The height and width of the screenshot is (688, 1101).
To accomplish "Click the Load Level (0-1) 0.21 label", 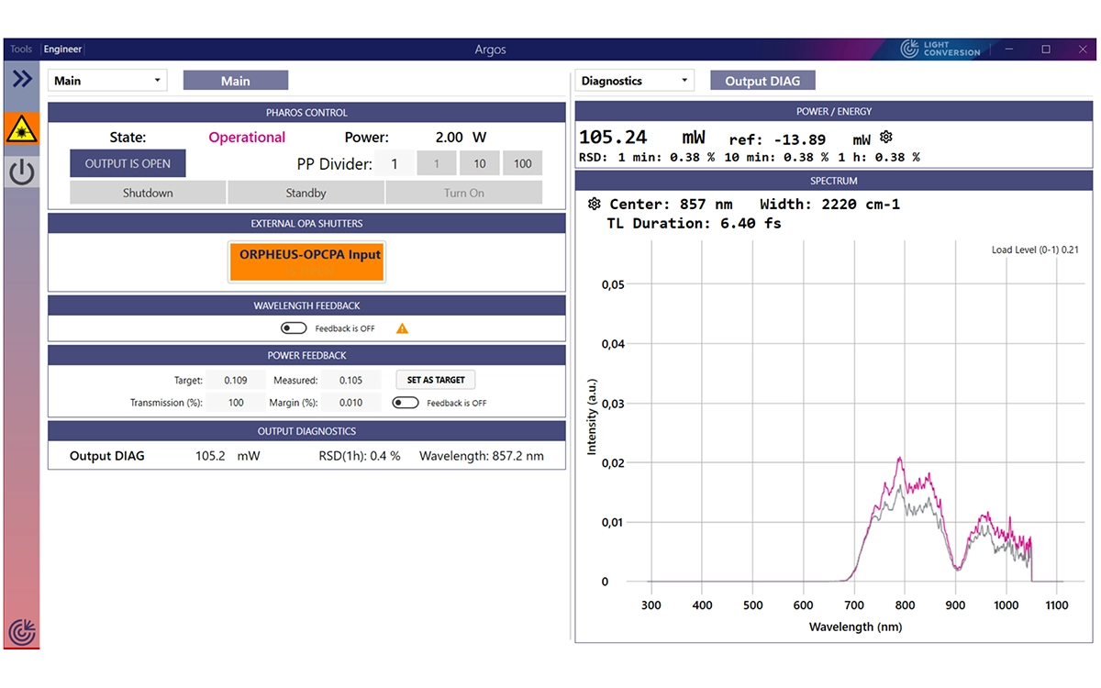I will (x=1035, y=250).
